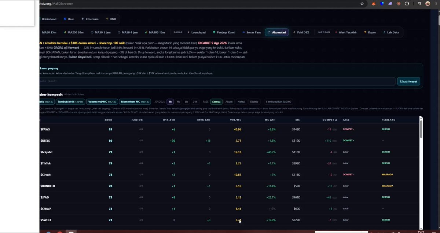Filter phase by Akum
Screen dimensions: 440x233
point(229,102)
